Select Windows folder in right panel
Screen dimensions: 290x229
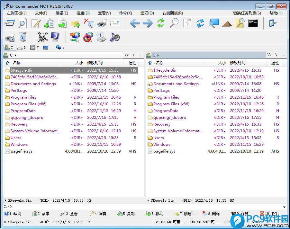(214, 145)
